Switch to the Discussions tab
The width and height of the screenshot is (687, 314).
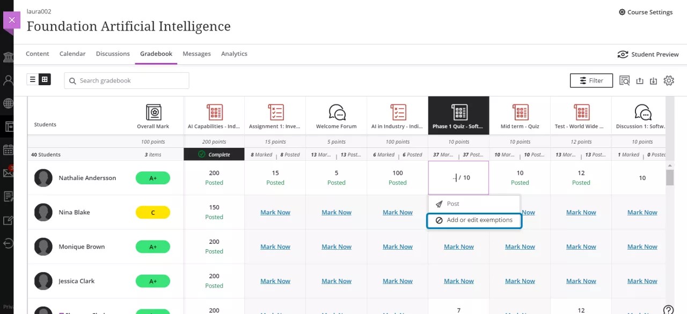pyautogui.click(x=113, y=54)
